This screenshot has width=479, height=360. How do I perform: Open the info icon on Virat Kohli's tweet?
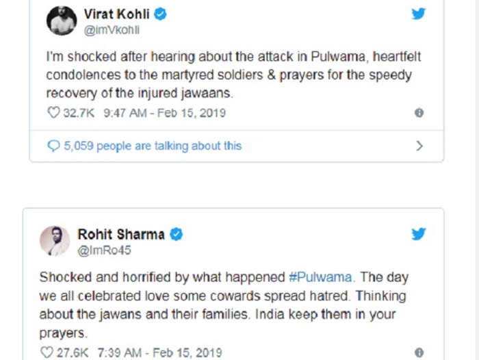[419, 113]
